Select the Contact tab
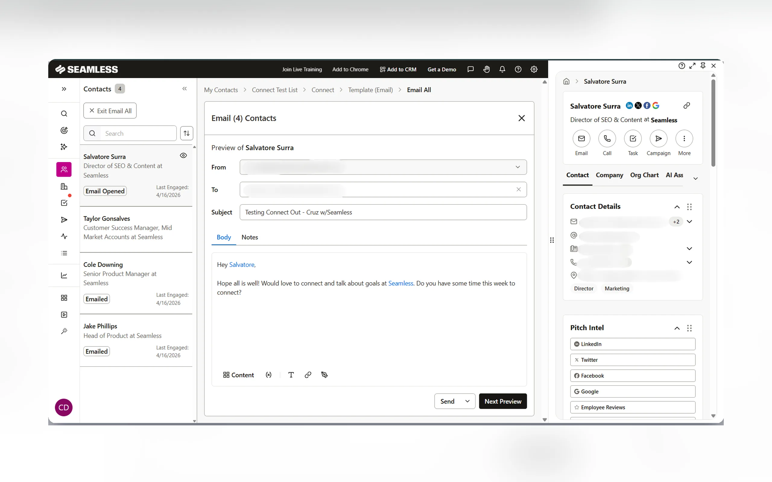The height and width of the screenshot is (482, 772). click(x=577, y=175)
